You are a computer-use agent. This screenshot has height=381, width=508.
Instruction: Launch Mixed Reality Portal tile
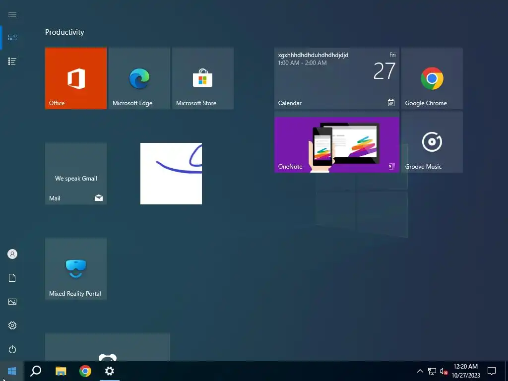click(76, 269)
